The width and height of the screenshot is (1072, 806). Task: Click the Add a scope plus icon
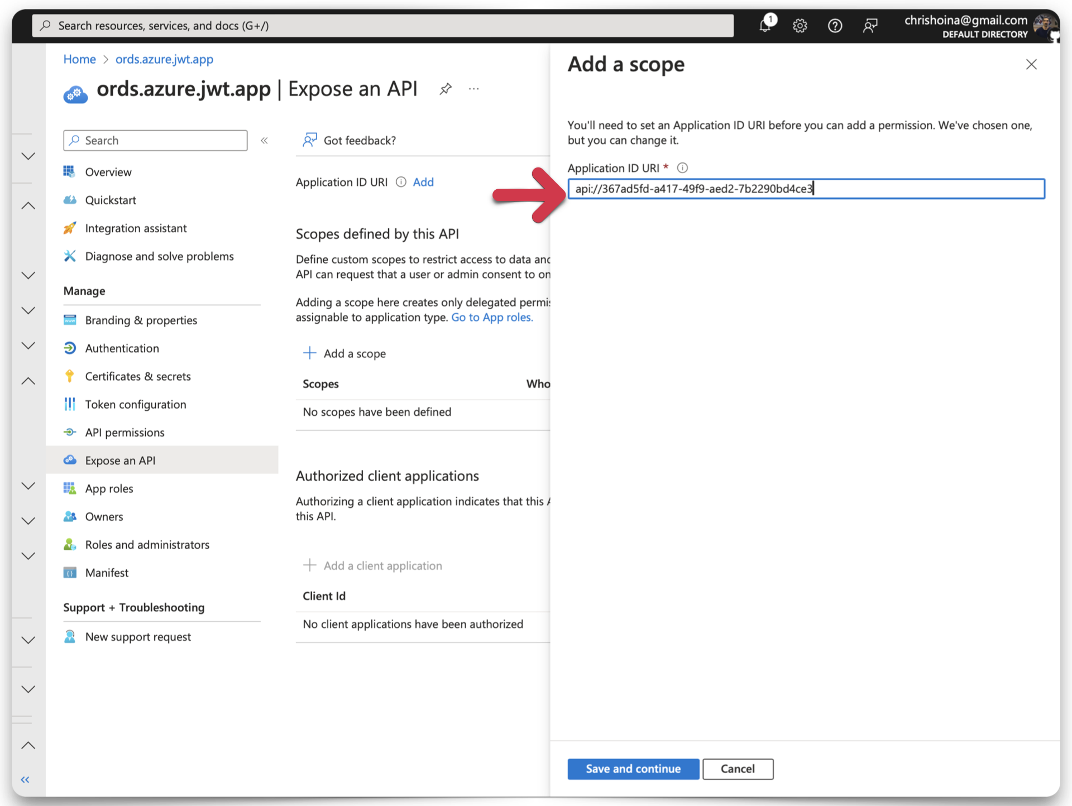[x=309, y=353]
